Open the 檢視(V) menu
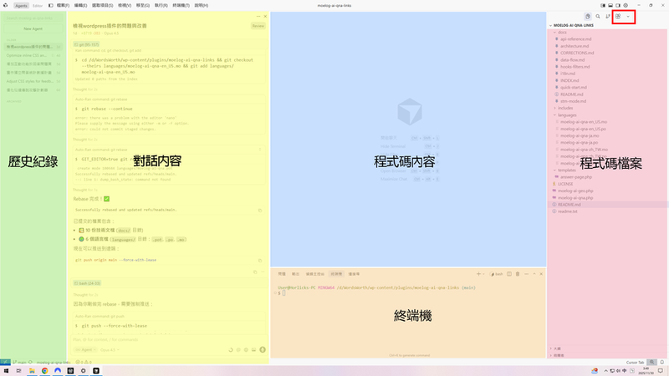The width and height of the screenshot is (669, 376). [125, 6]
